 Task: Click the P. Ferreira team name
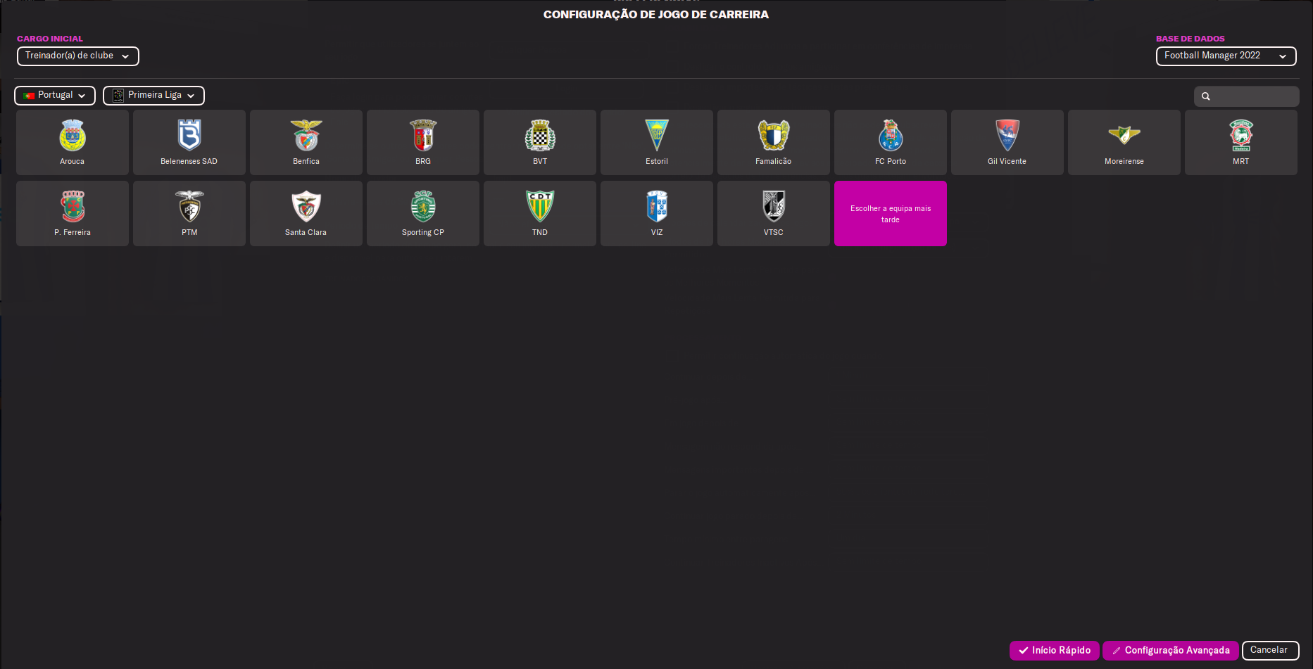click(73, 233)
